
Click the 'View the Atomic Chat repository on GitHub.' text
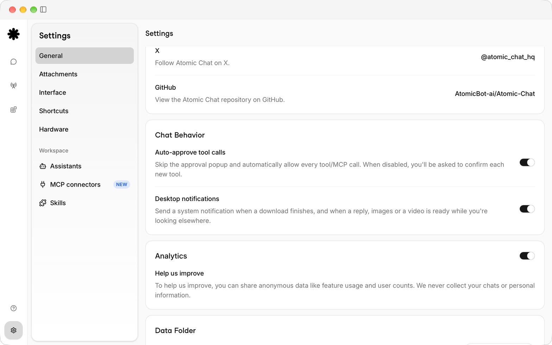click(220, 100)
